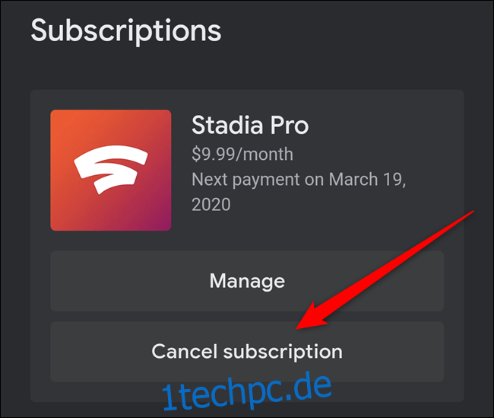Select the orange-purple gradient Stadia thumbnail
This screenshot has height=418, width=494.
coord(111,170)
